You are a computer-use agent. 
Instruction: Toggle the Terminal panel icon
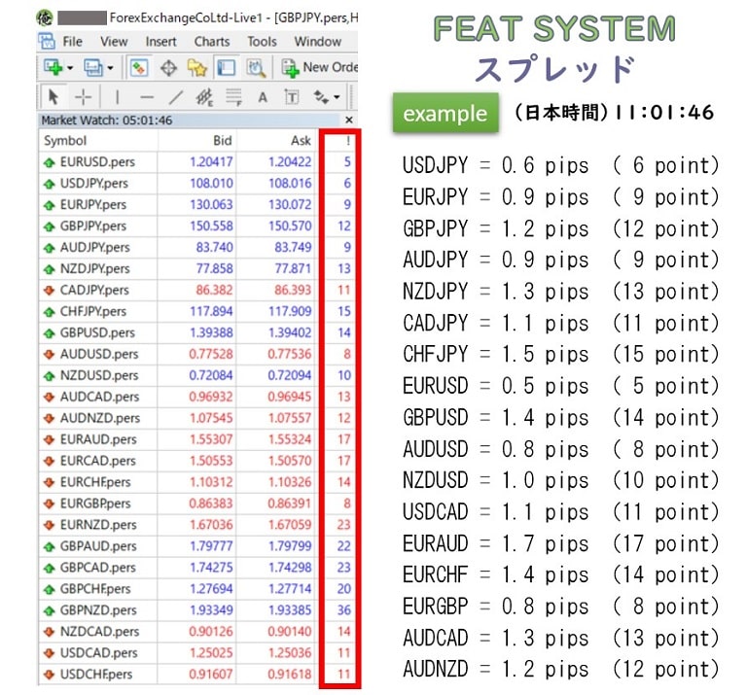click(226, 68)
